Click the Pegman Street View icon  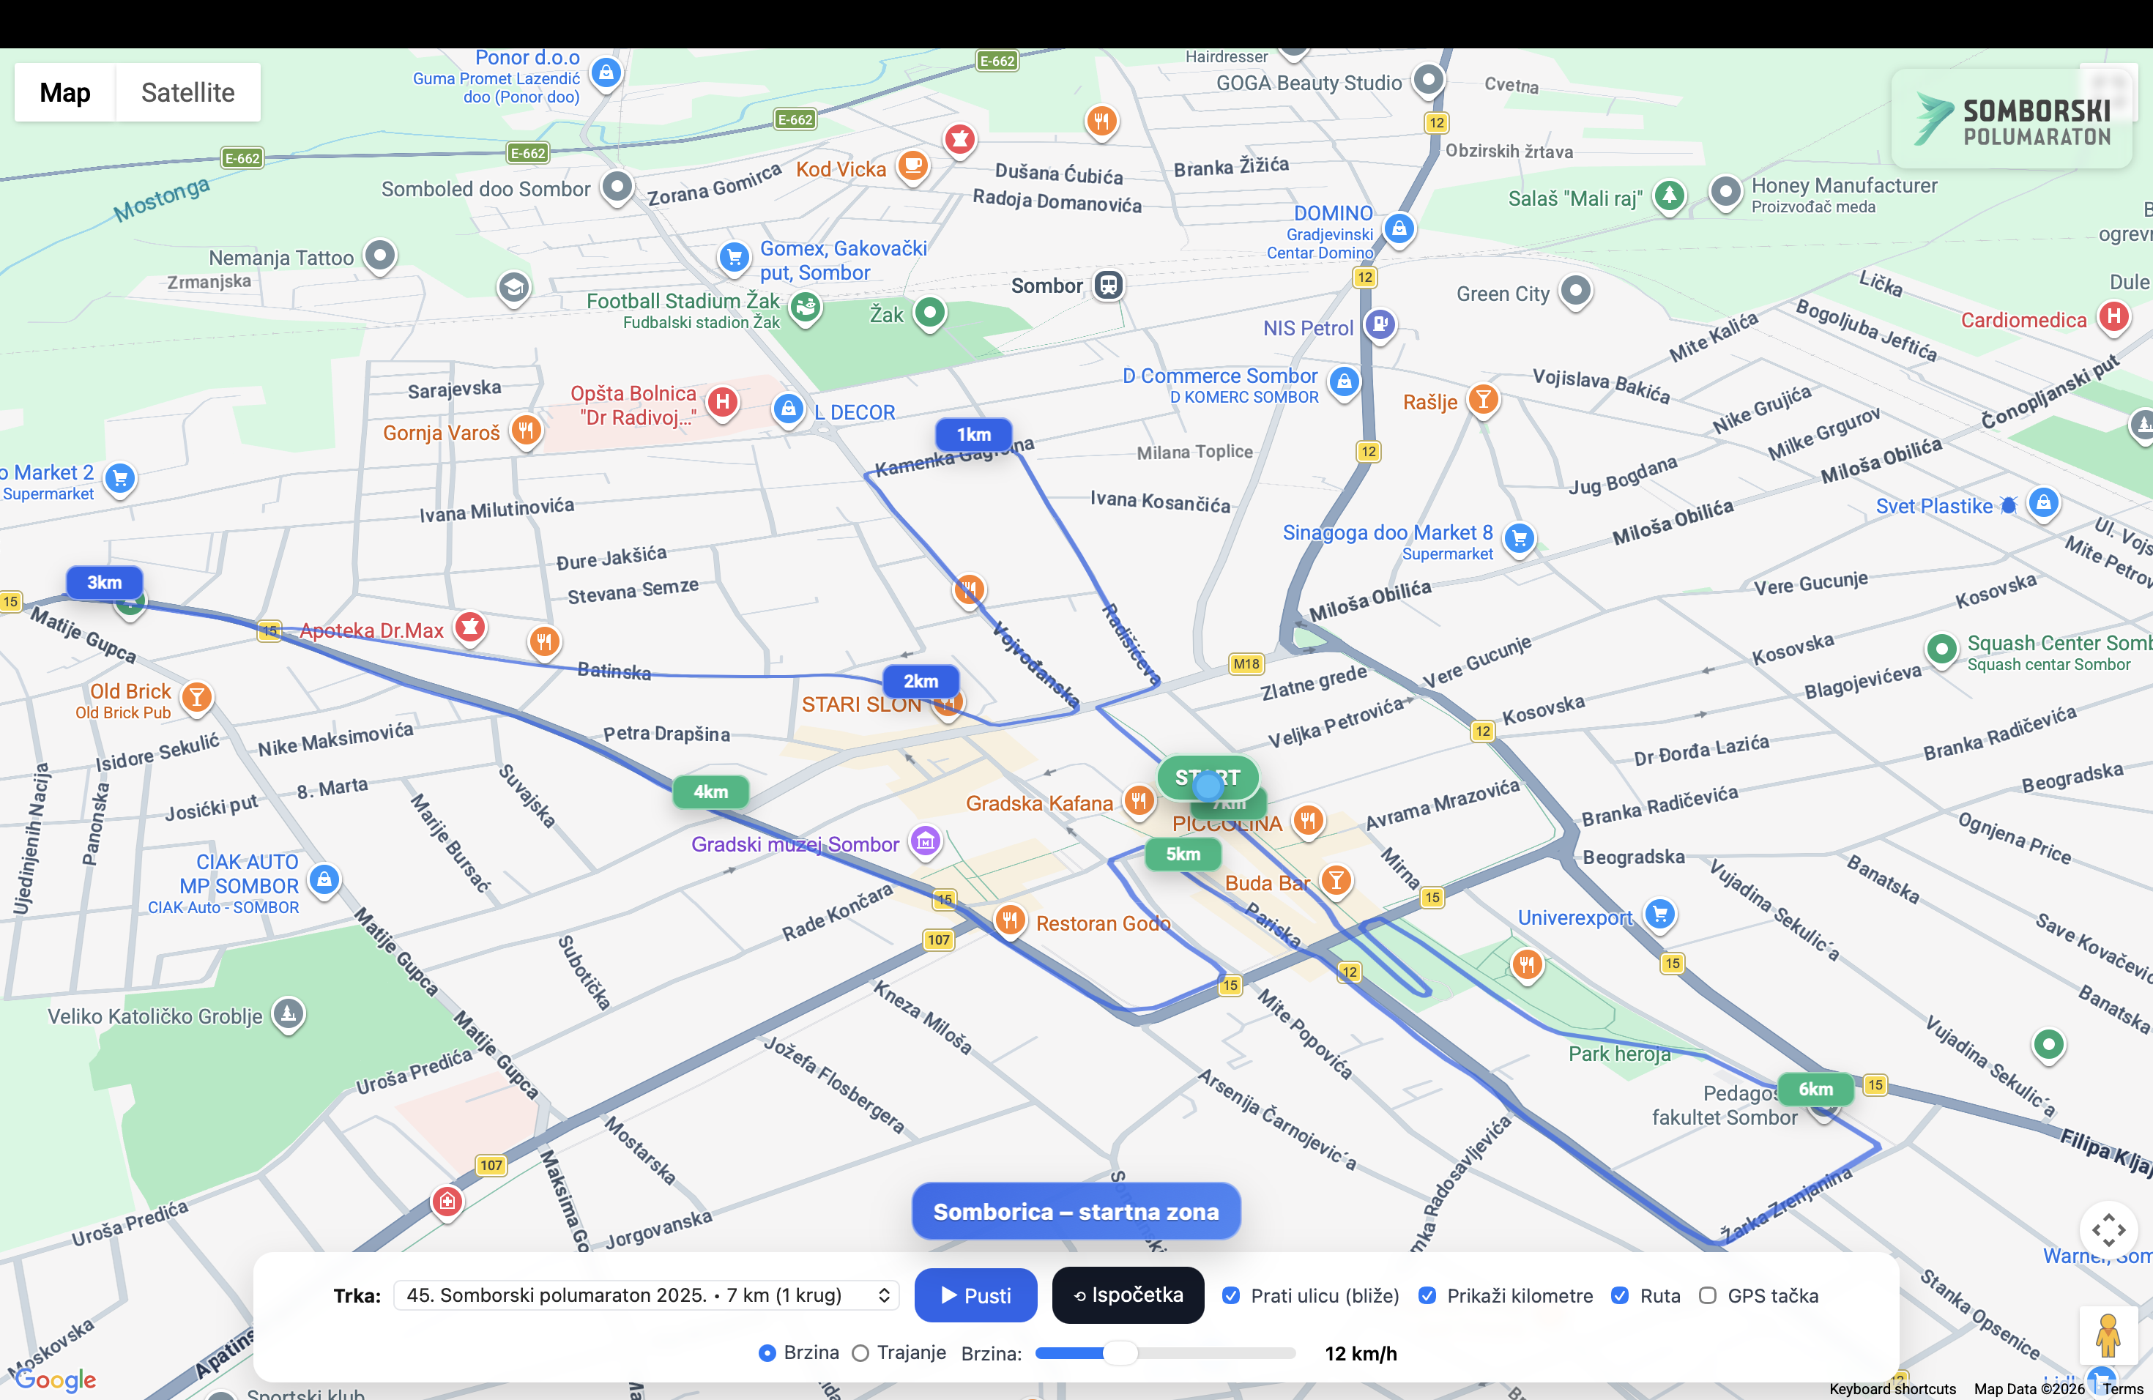point(2107,1336)
